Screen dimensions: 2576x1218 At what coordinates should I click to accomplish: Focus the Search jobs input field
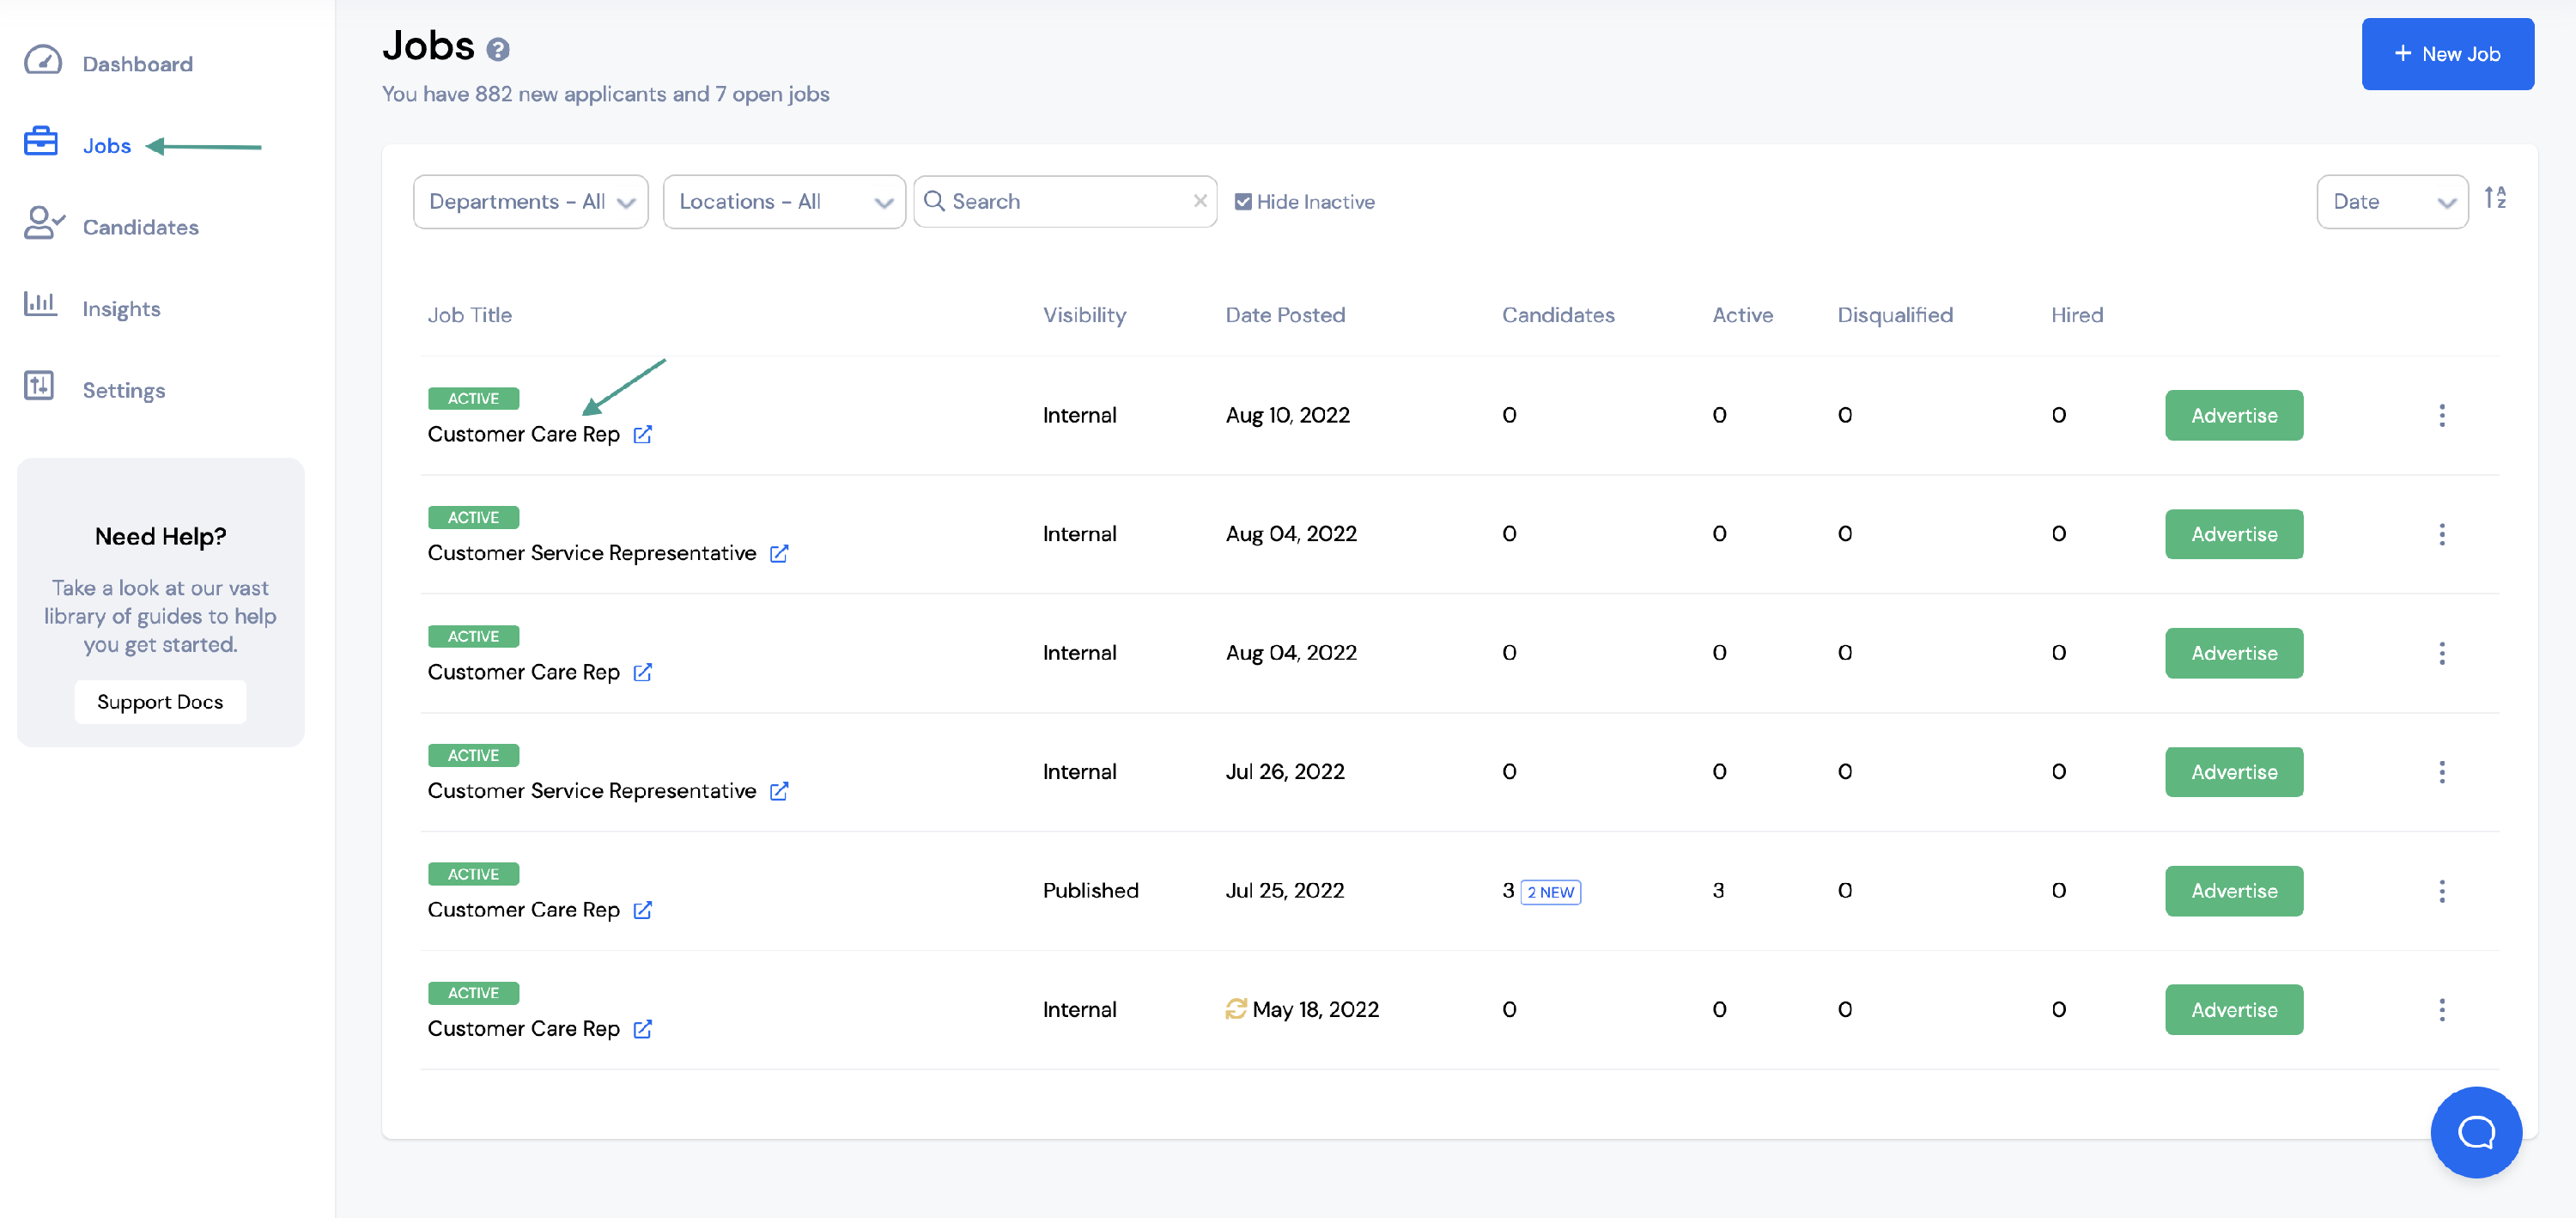(1065, 202)
